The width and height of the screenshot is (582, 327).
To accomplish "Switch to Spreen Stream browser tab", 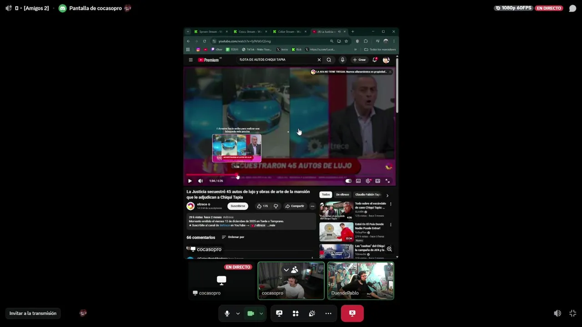I will [x=210, y=32].
